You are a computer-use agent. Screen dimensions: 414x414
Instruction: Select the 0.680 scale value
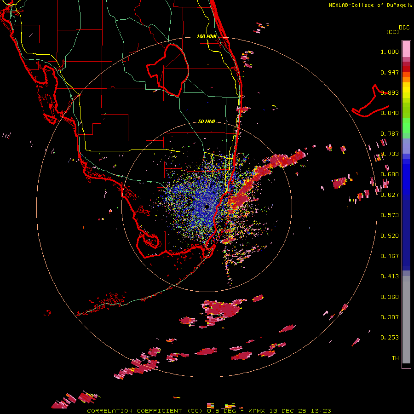click(390, 174)
